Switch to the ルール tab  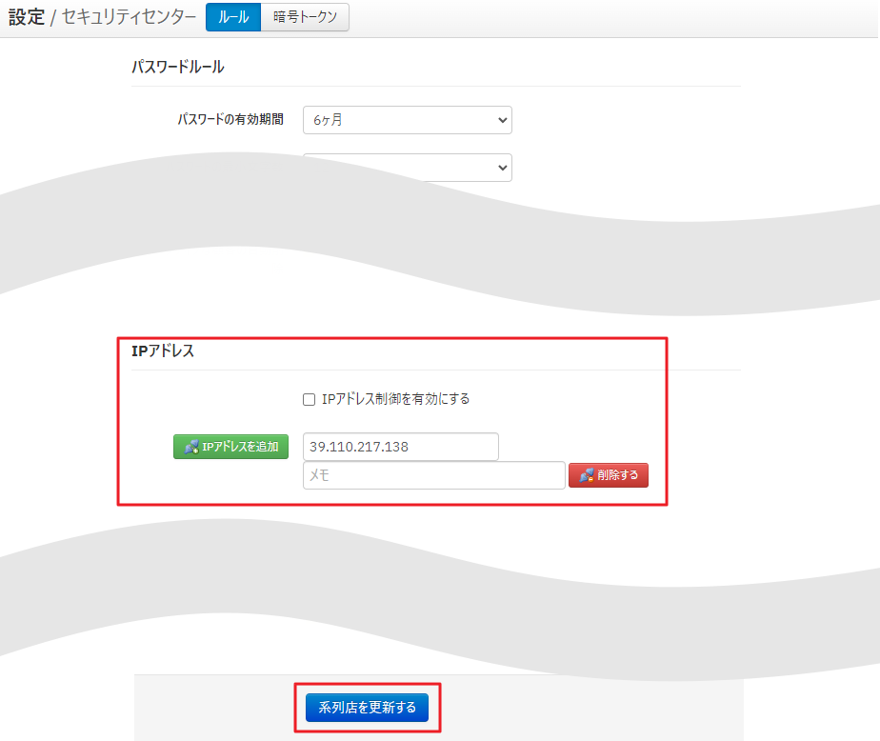click(232, 17)
